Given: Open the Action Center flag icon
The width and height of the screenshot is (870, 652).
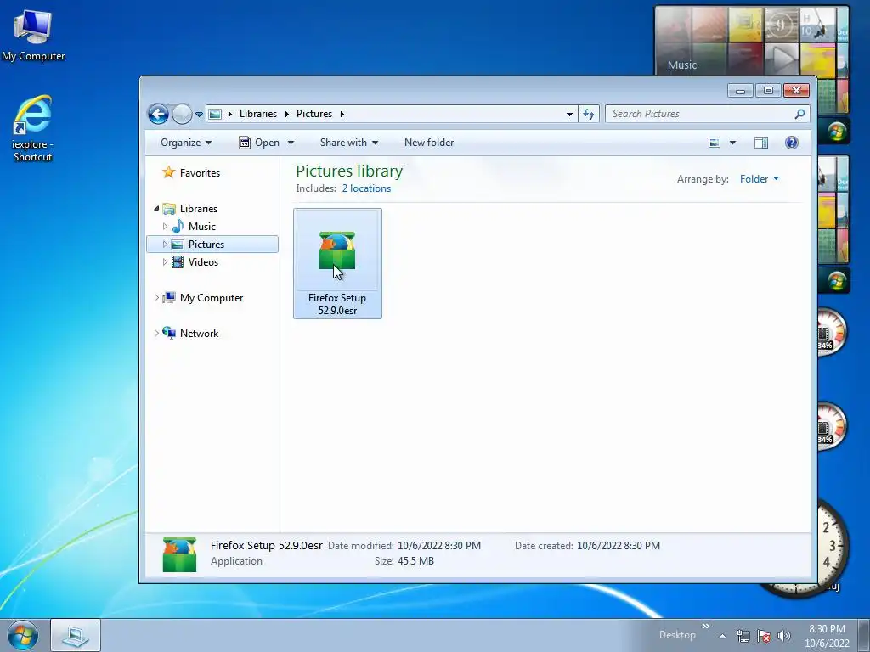Looking at the screenshot, I should (764, 636).
